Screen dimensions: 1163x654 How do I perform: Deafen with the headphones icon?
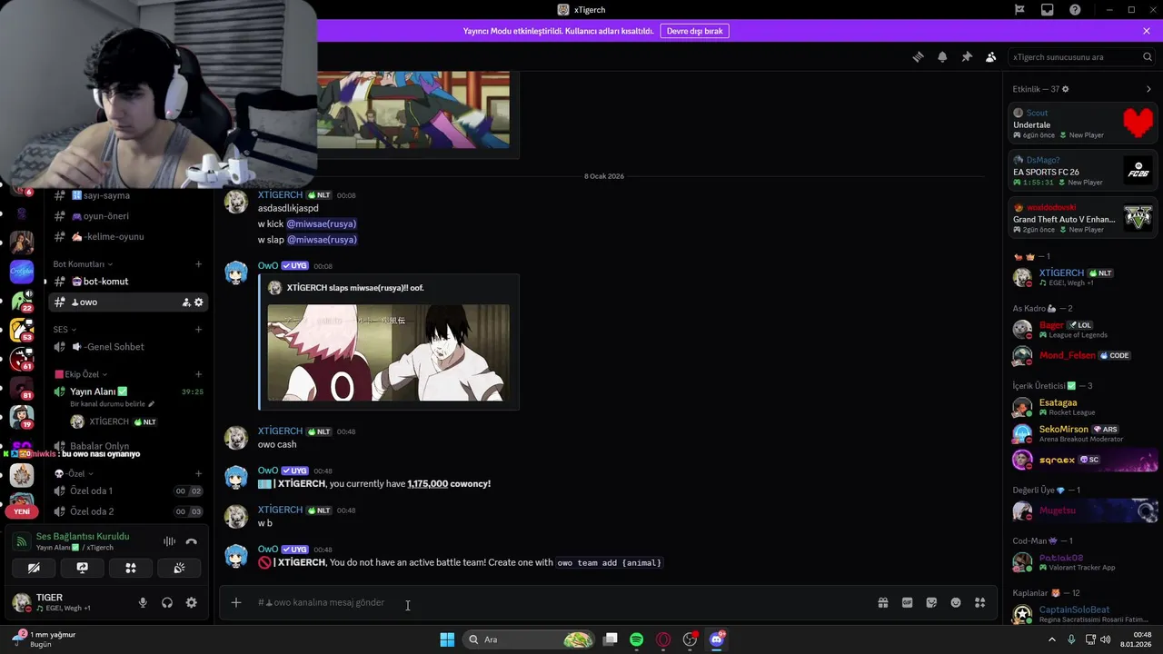click(167, 602)
